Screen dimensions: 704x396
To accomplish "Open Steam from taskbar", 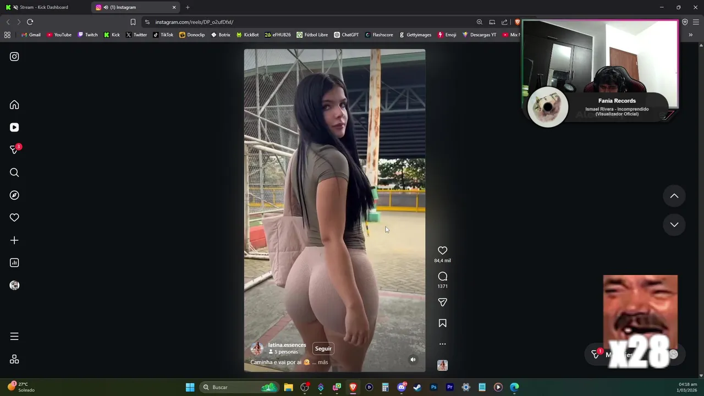I will pyautogui.click(x=417, y=387).
